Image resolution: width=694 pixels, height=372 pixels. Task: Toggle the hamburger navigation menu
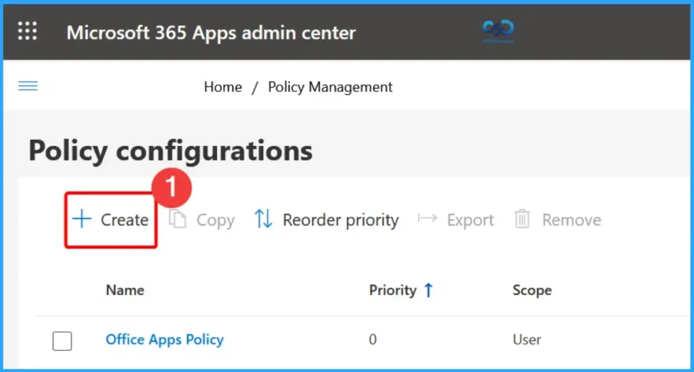pos(28,86)
